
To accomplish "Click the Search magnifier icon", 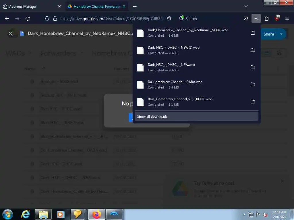I will pyautogui.click(x=181, y=18).
